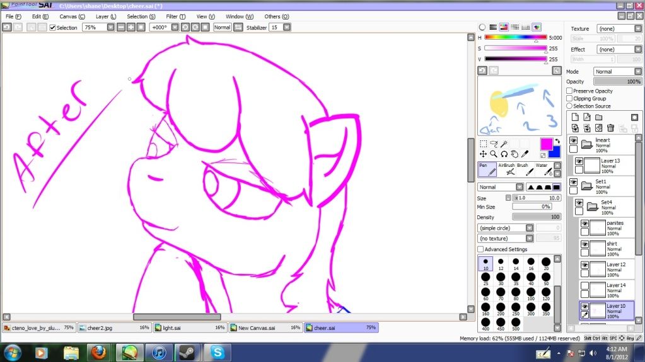Open the Texture dropdown
Screen dimensions: 645x362
pos(619,29)
